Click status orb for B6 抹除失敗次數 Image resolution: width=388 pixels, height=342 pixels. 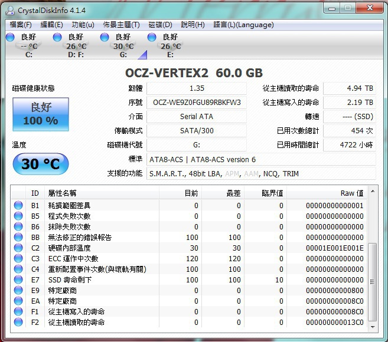[18, 226]
